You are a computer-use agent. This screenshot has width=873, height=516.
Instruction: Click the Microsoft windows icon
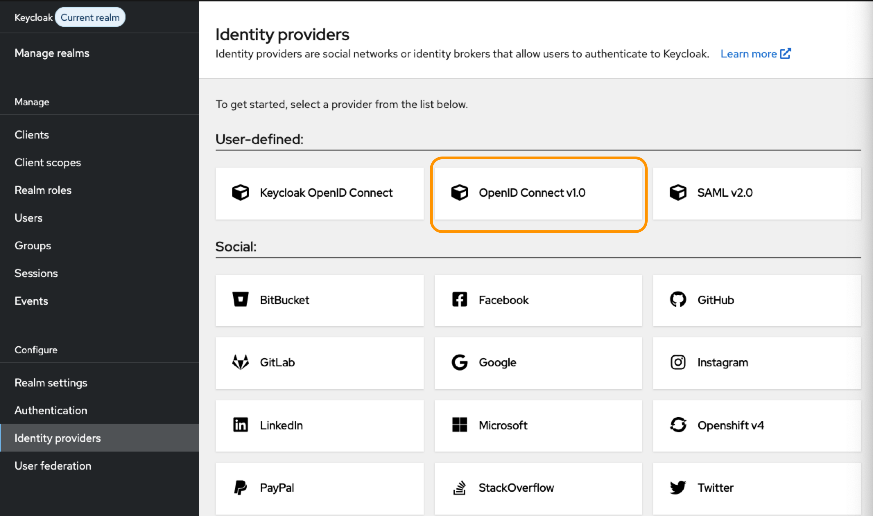[x=459, y=425]
